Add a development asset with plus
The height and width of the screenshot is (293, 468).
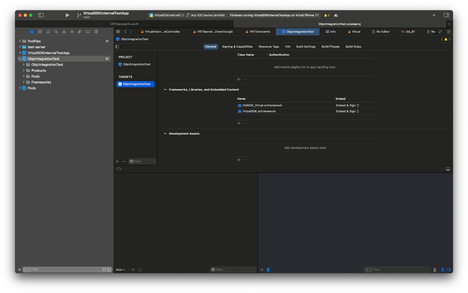[x=239, y=160]
